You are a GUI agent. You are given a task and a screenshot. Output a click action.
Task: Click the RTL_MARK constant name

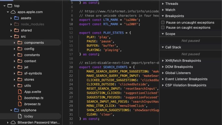tap(111, 24)
